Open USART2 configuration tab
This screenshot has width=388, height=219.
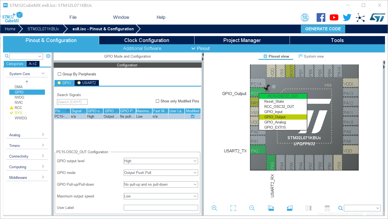pyautogui.click(x=87, y=83)
